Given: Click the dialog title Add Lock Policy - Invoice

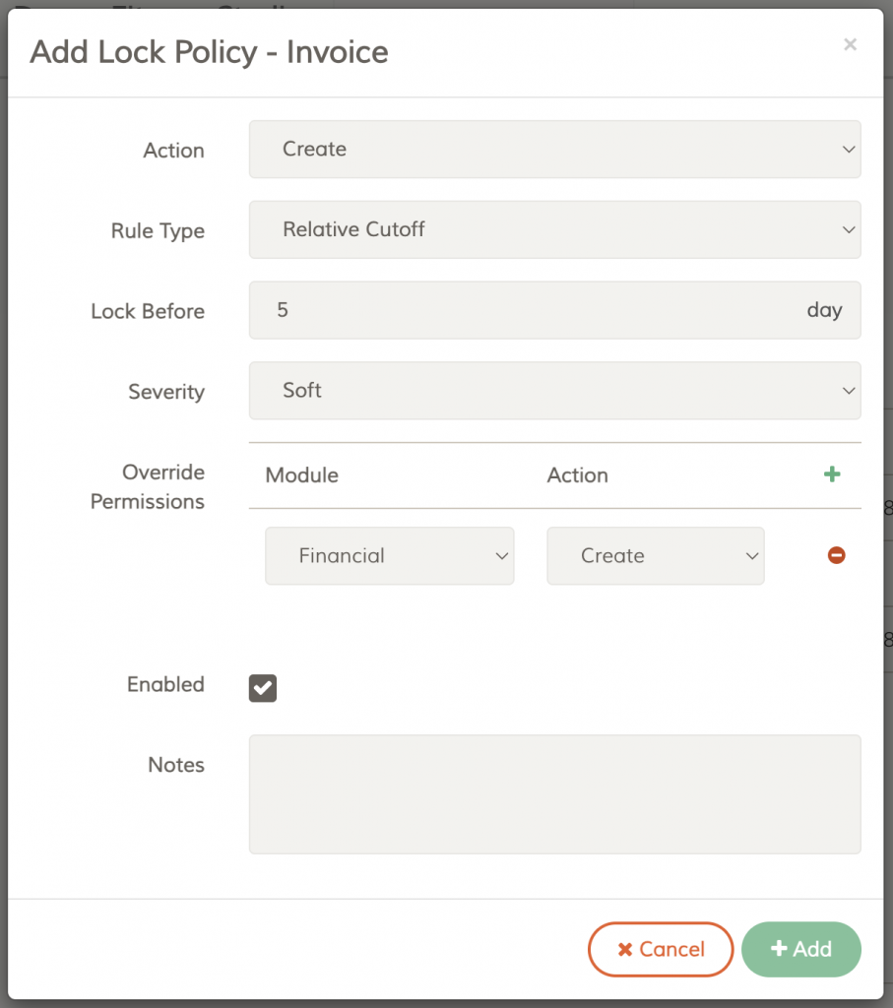Looking at the screenshot, I should pyautogui.click(x=209, y=52).
